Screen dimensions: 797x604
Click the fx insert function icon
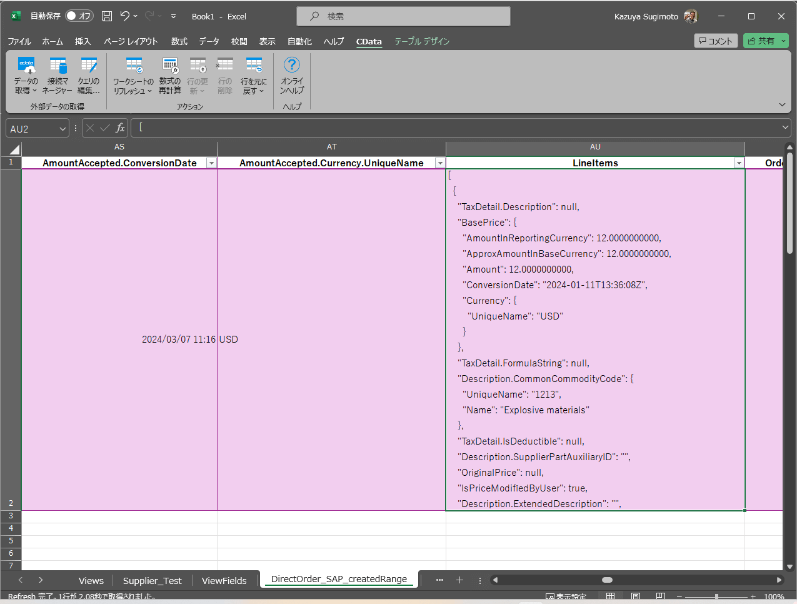[x=120, y=128]
